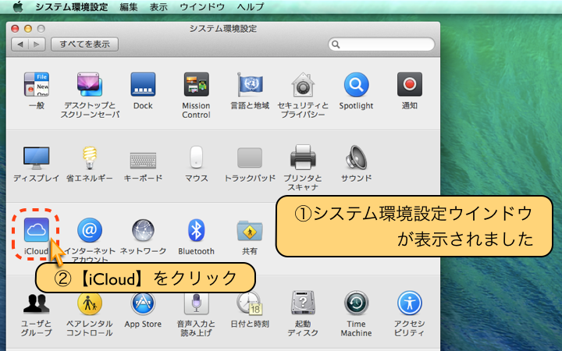The height and width of the screenshot is (351, 562).
Task: Open 言語と地域 preferences
Action: tap(250, 84)
